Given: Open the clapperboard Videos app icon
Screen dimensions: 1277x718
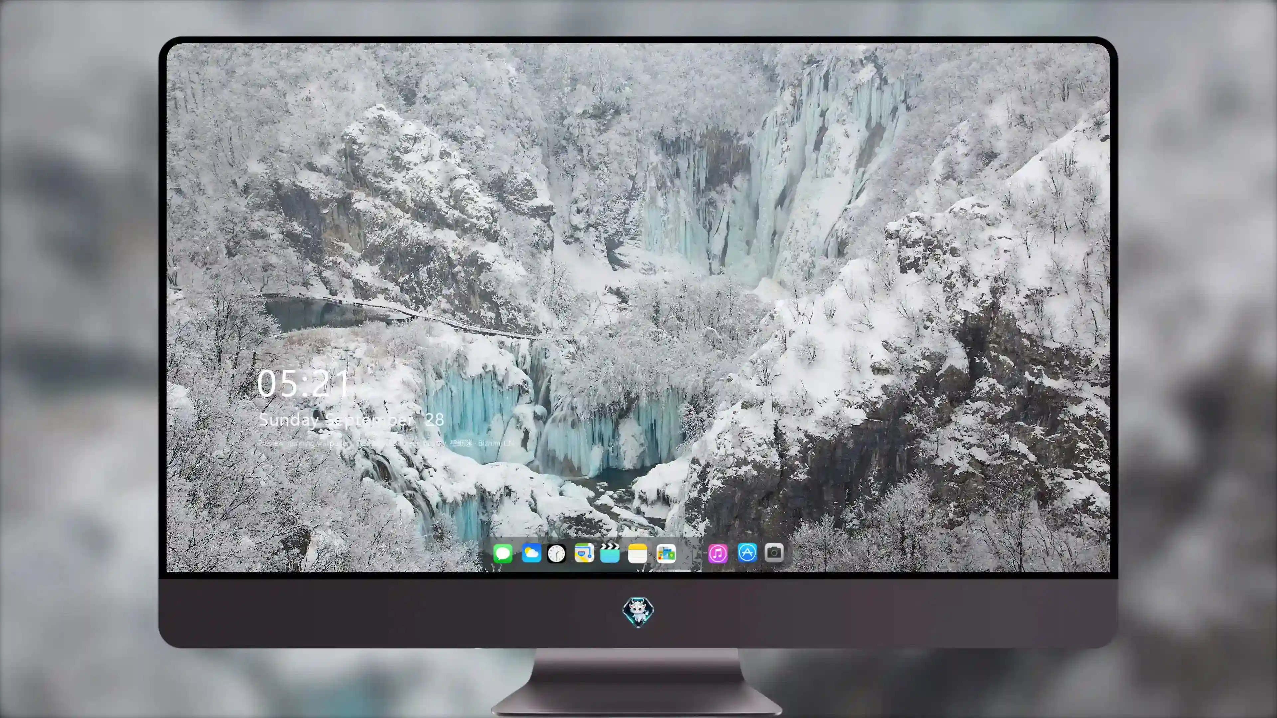Looking at the screenshot, I should point(610,553).
